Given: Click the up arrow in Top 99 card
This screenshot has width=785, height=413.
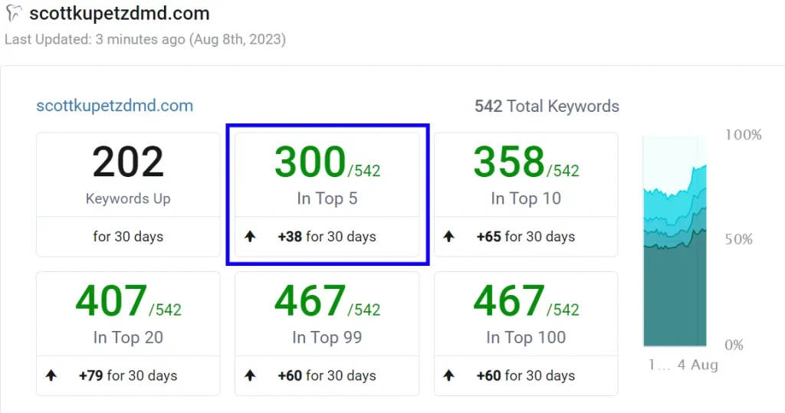Looking at the screenshot, I should [250, 375].
